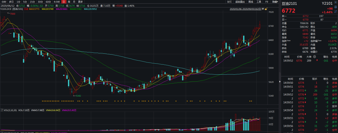Click the 豆油2101 instrument title
338x133 pixels.
click(289, 4)
